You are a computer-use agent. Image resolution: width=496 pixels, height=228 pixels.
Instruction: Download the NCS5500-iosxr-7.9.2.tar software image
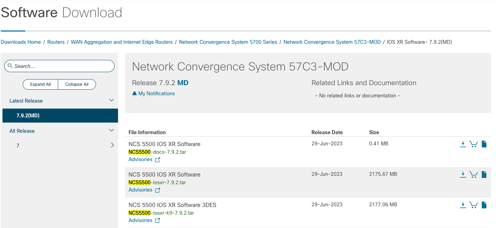tap(463, 174)
